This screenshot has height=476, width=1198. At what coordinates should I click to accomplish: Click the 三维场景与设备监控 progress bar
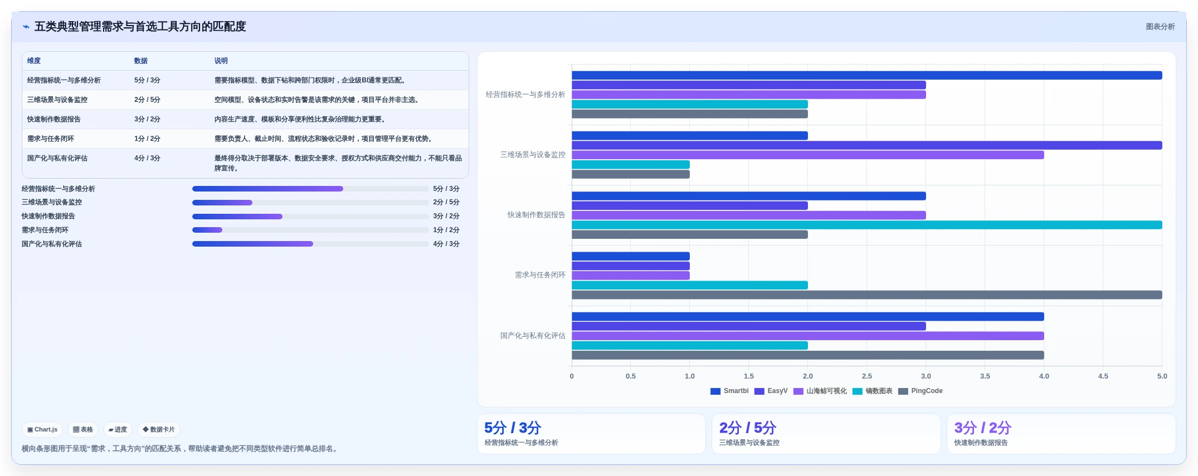tap(310, 203)
